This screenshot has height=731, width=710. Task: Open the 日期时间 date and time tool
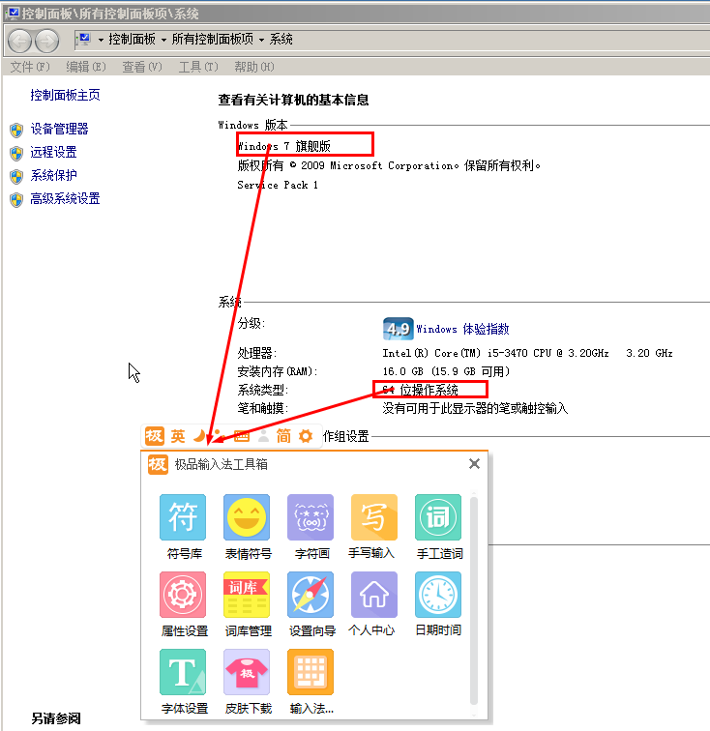[438, 603]
